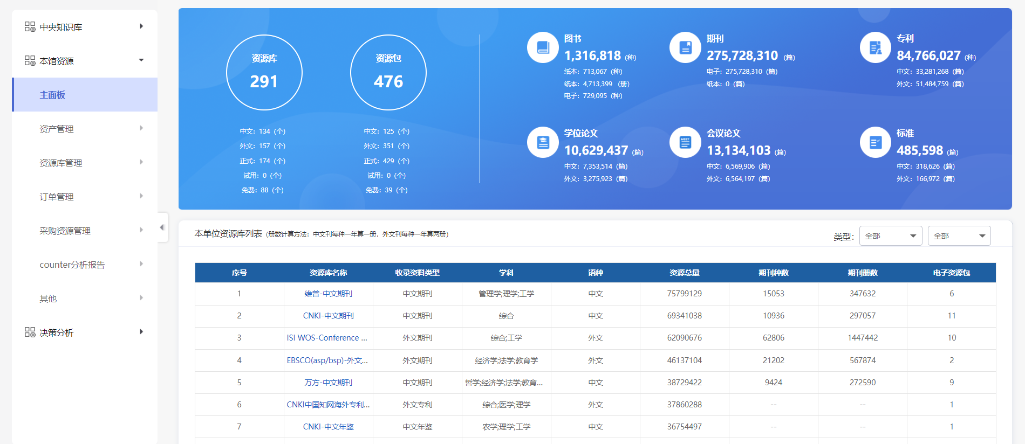
Task: Open the first 类型 dropdown
Action: [890, 236]
